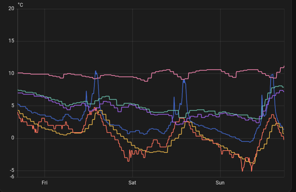The image size is (296, 192).
Task: Click the purple line's right end on Sunday
Action: pyautogui.click(x=284, y=92)
